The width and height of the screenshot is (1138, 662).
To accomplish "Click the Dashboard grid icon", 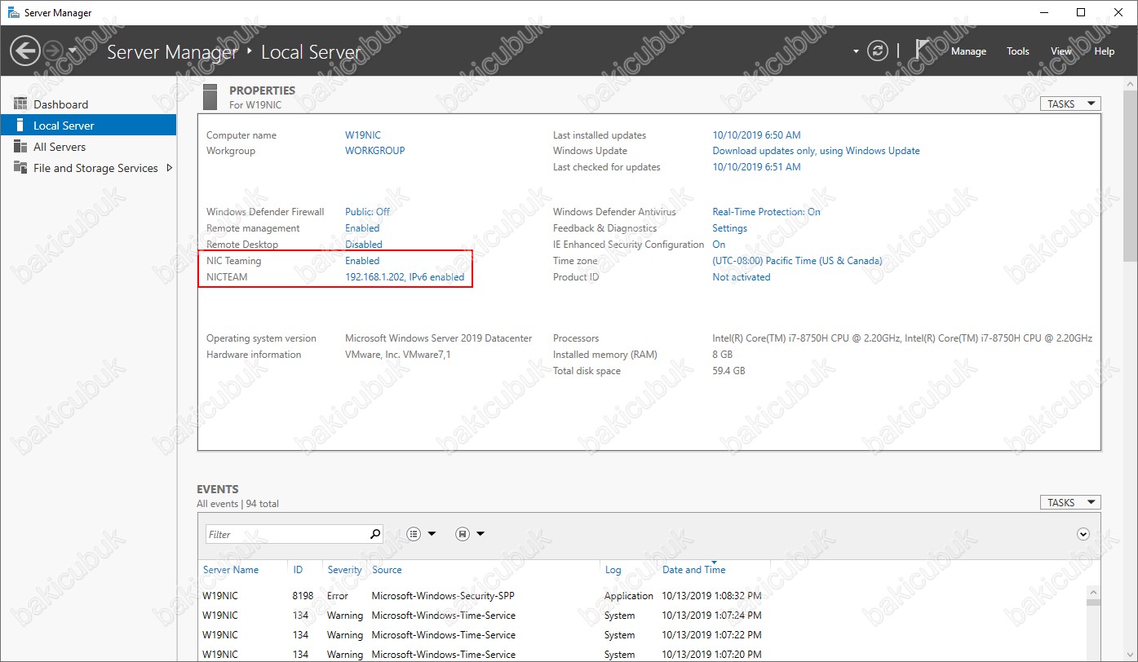I will pyautogui.click(x=20, y=104).
